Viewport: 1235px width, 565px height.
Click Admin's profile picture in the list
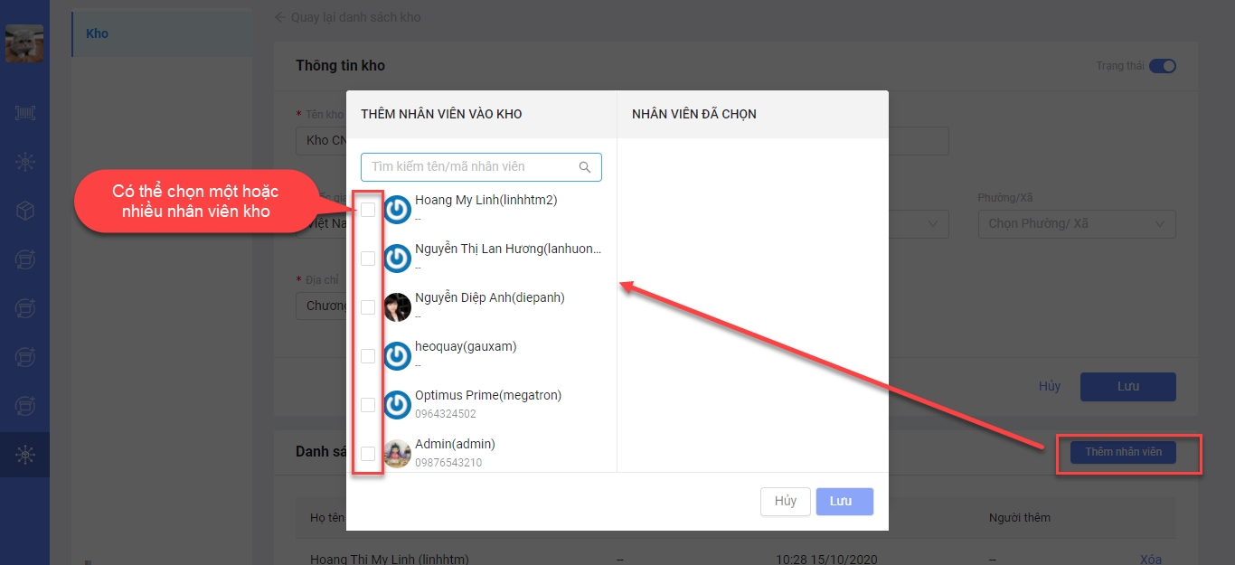397,454
